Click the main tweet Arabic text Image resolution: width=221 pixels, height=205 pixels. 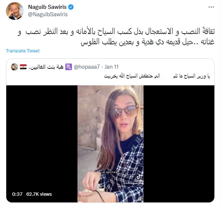(116, 37)
